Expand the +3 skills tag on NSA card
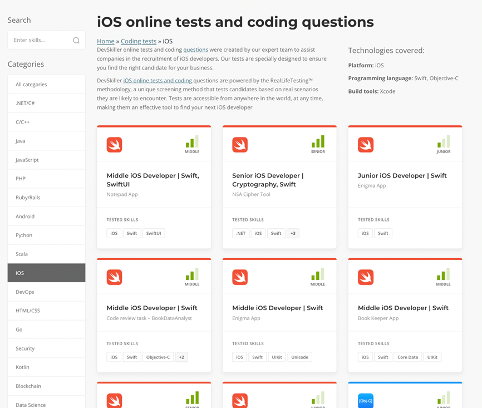The image size is (482, 408). [293, 233]
